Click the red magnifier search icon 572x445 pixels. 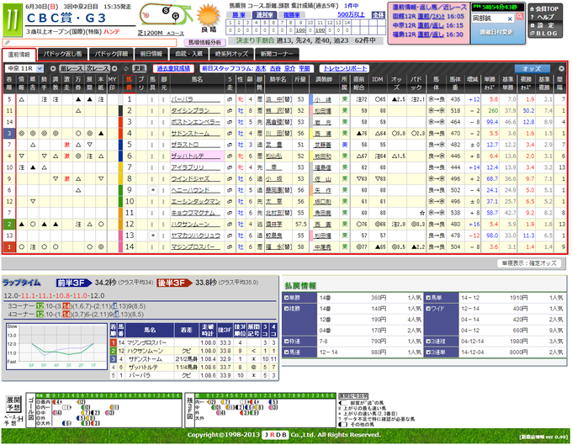(520, 17)
